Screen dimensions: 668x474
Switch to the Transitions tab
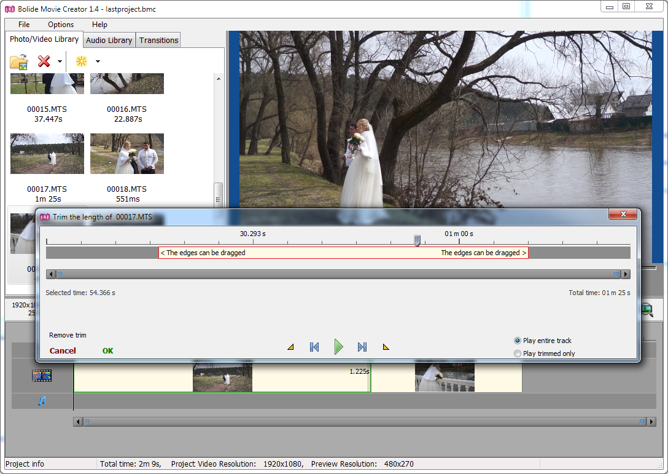click(x=158, y=40)
